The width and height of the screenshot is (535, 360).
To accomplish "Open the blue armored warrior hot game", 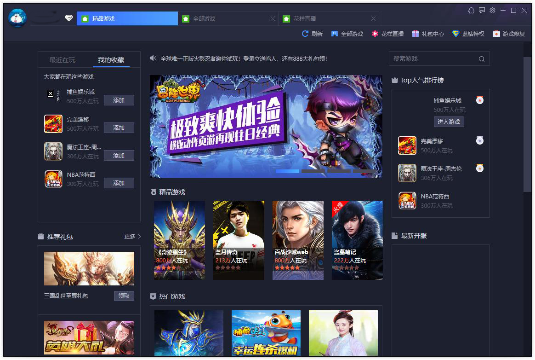I will [x=189, y=333].
